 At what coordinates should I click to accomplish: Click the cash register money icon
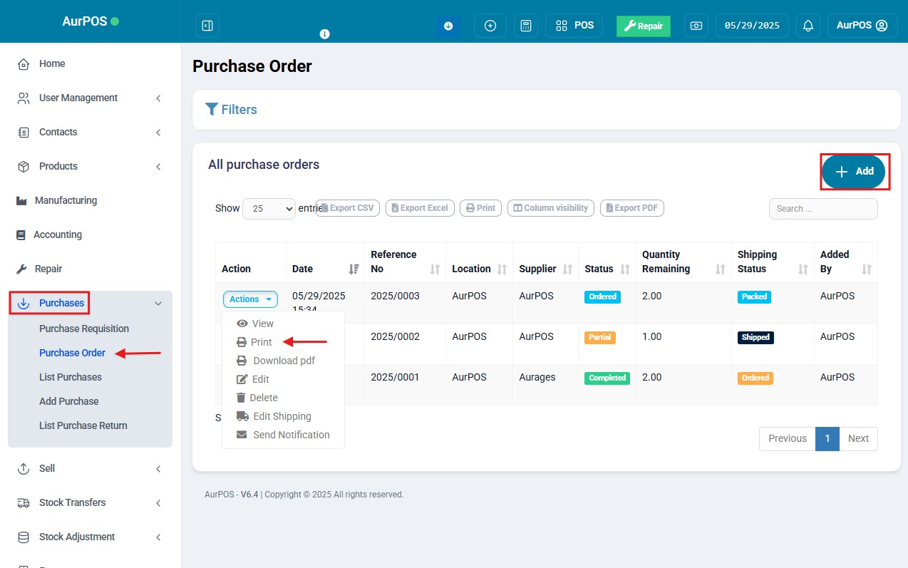pos(696,26)
